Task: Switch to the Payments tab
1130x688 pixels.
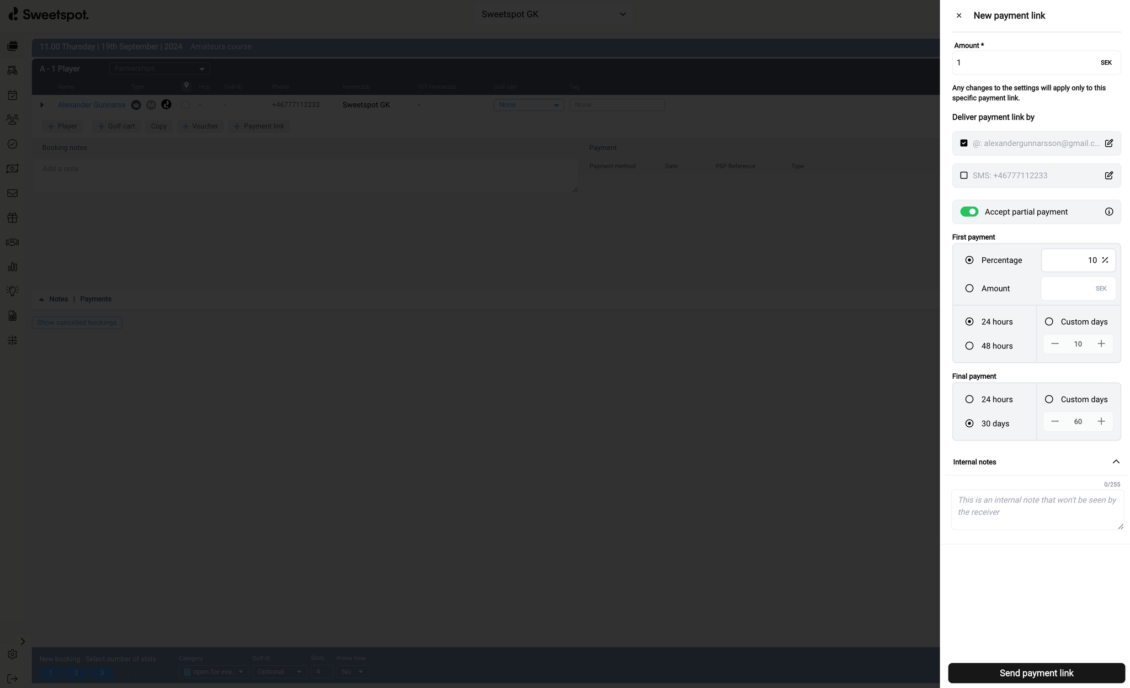Action: point(95,299)
